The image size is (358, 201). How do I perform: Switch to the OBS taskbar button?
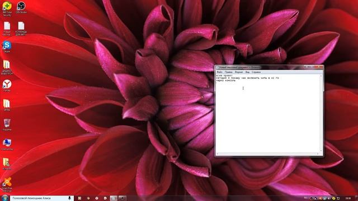pos(122,198)
